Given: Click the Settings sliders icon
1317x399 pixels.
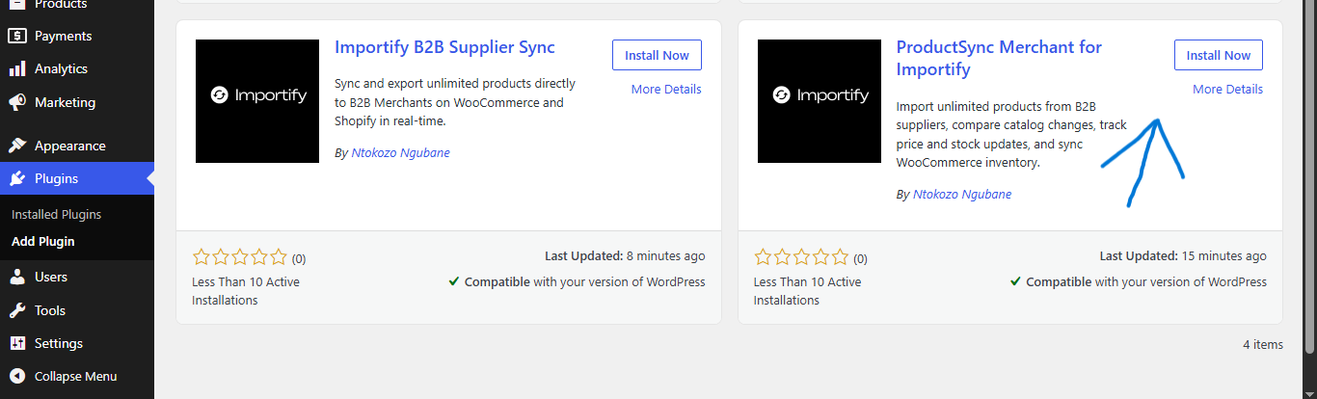Looking at the screenshot, I should click(x=16, y=343).
